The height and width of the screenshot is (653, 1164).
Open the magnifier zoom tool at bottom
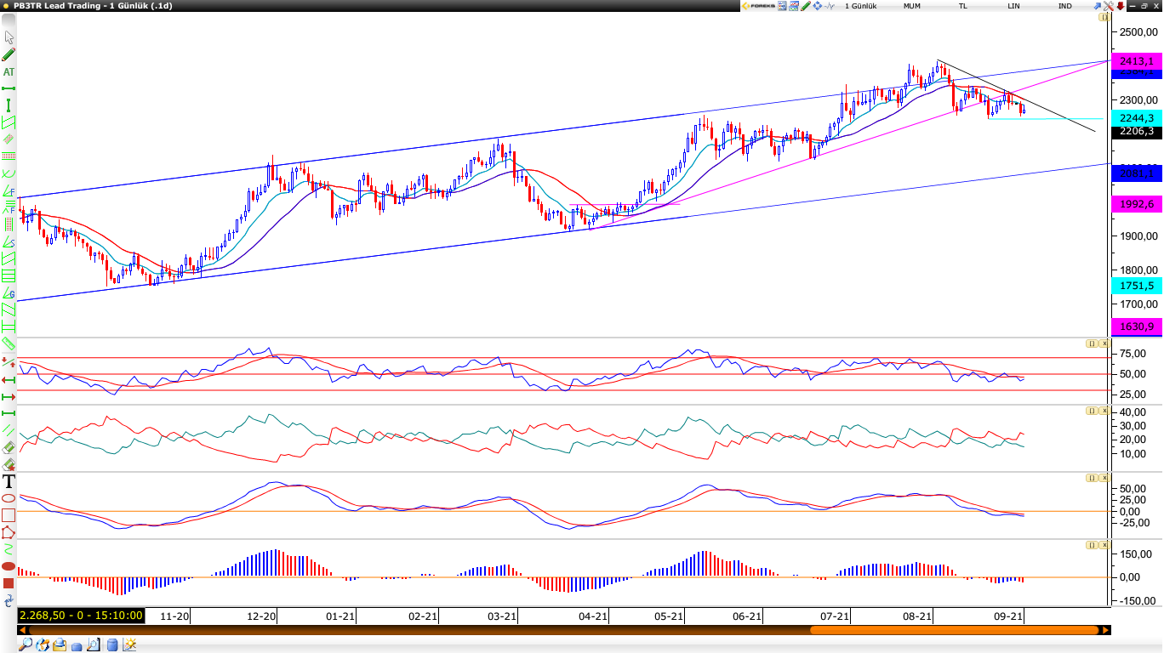25,645
